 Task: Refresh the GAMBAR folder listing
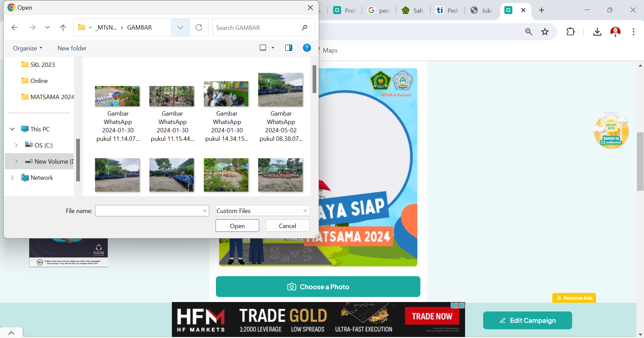pos(199,28)
